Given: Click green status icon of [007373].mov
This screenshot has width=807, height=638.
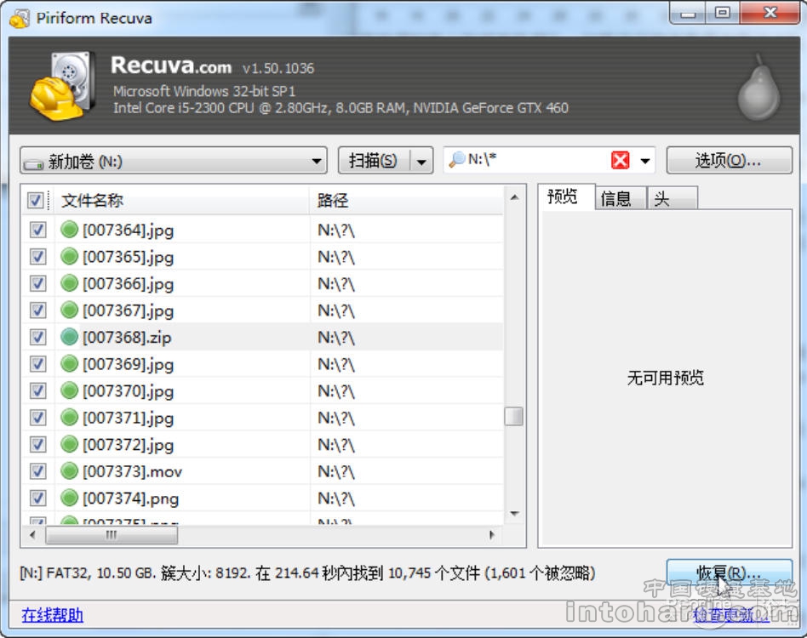Looking at the screenshot, I should click(70, 471).
